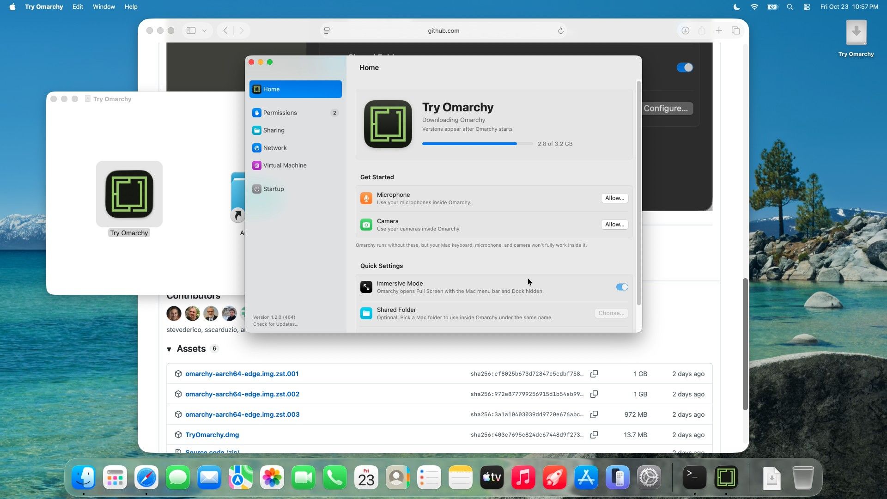Collapse the Assets disclosure triangle
This screenshot has height=499, width=887.
pyautogui.click(x=169, y=349)
